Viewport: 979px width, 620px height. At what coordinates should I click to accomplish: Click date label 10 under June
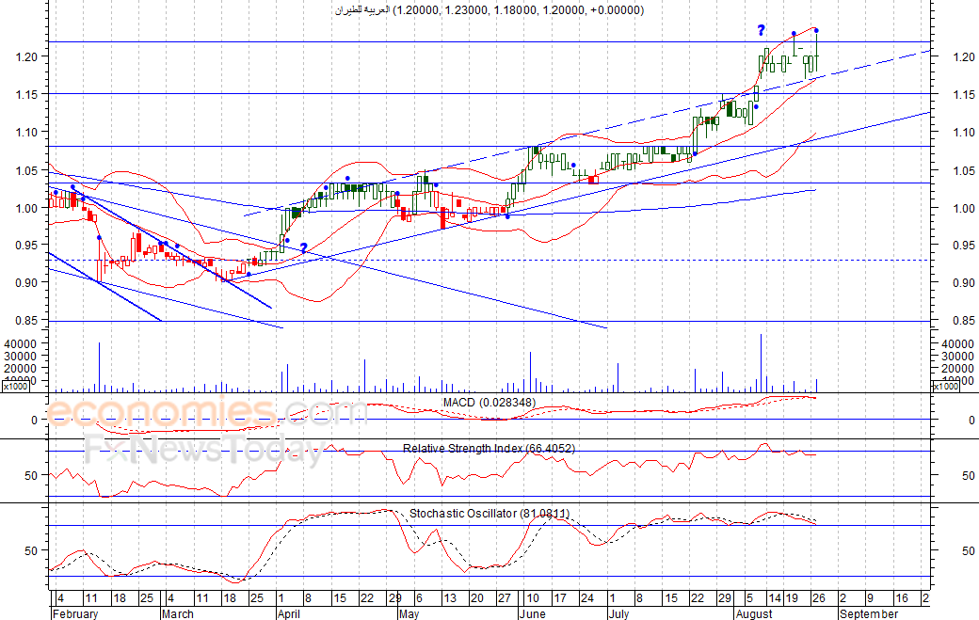[533, 598]
